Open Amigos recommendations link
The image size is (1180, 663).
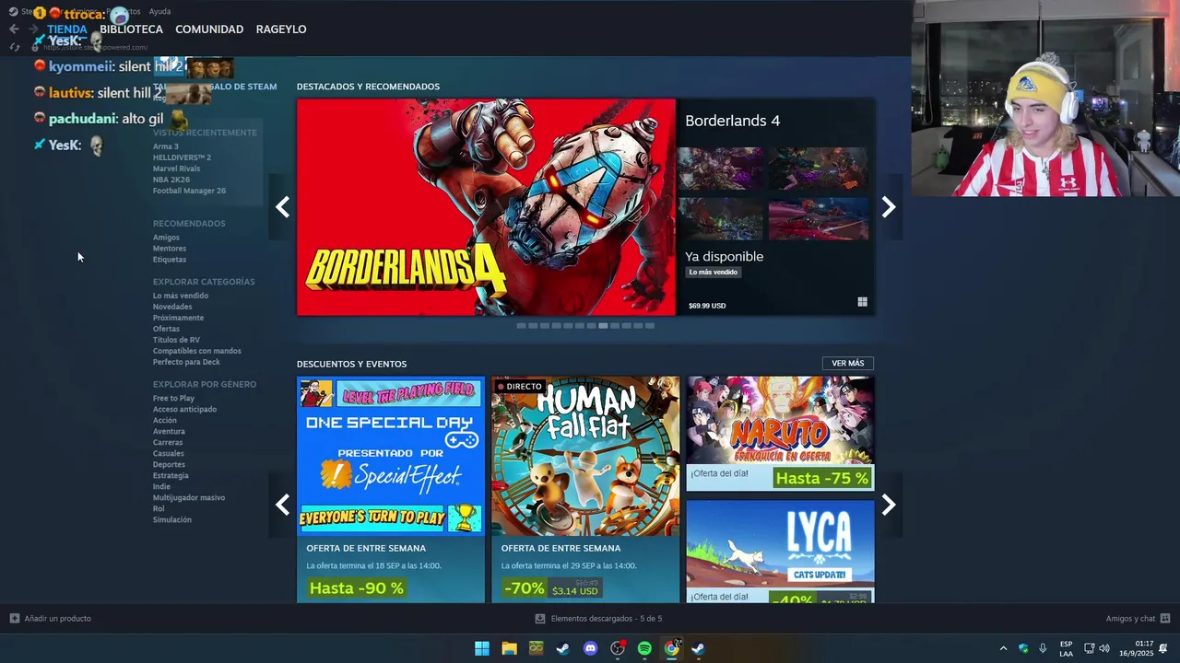[166, 238]
